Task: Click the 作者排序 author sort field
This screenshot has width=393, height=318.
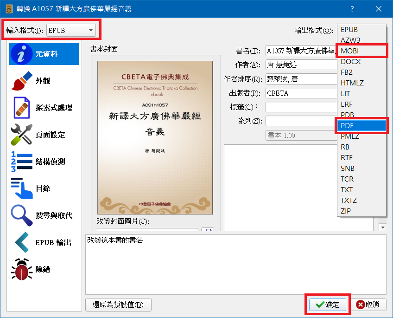Action: point(301,79)
